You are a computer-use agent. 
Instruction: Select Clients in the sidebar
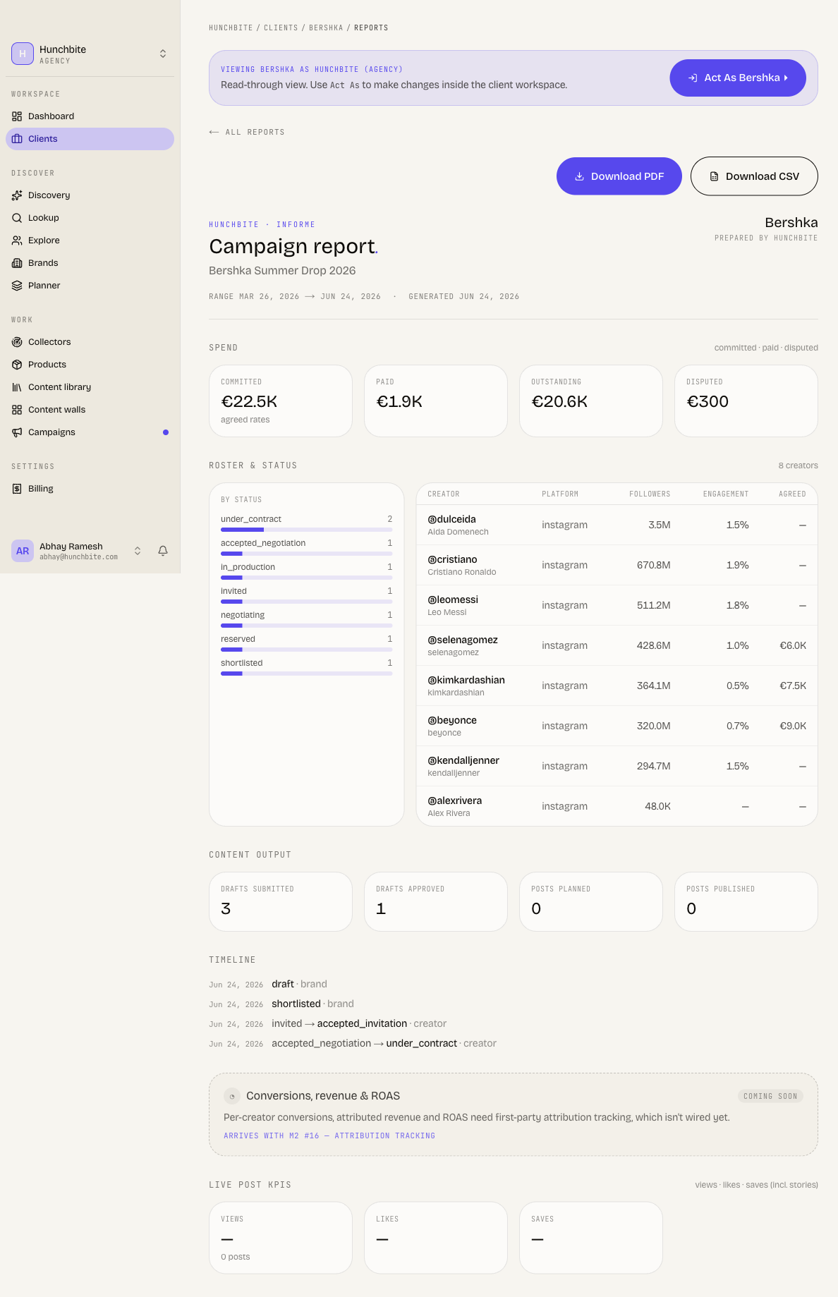tap(90, 139)
